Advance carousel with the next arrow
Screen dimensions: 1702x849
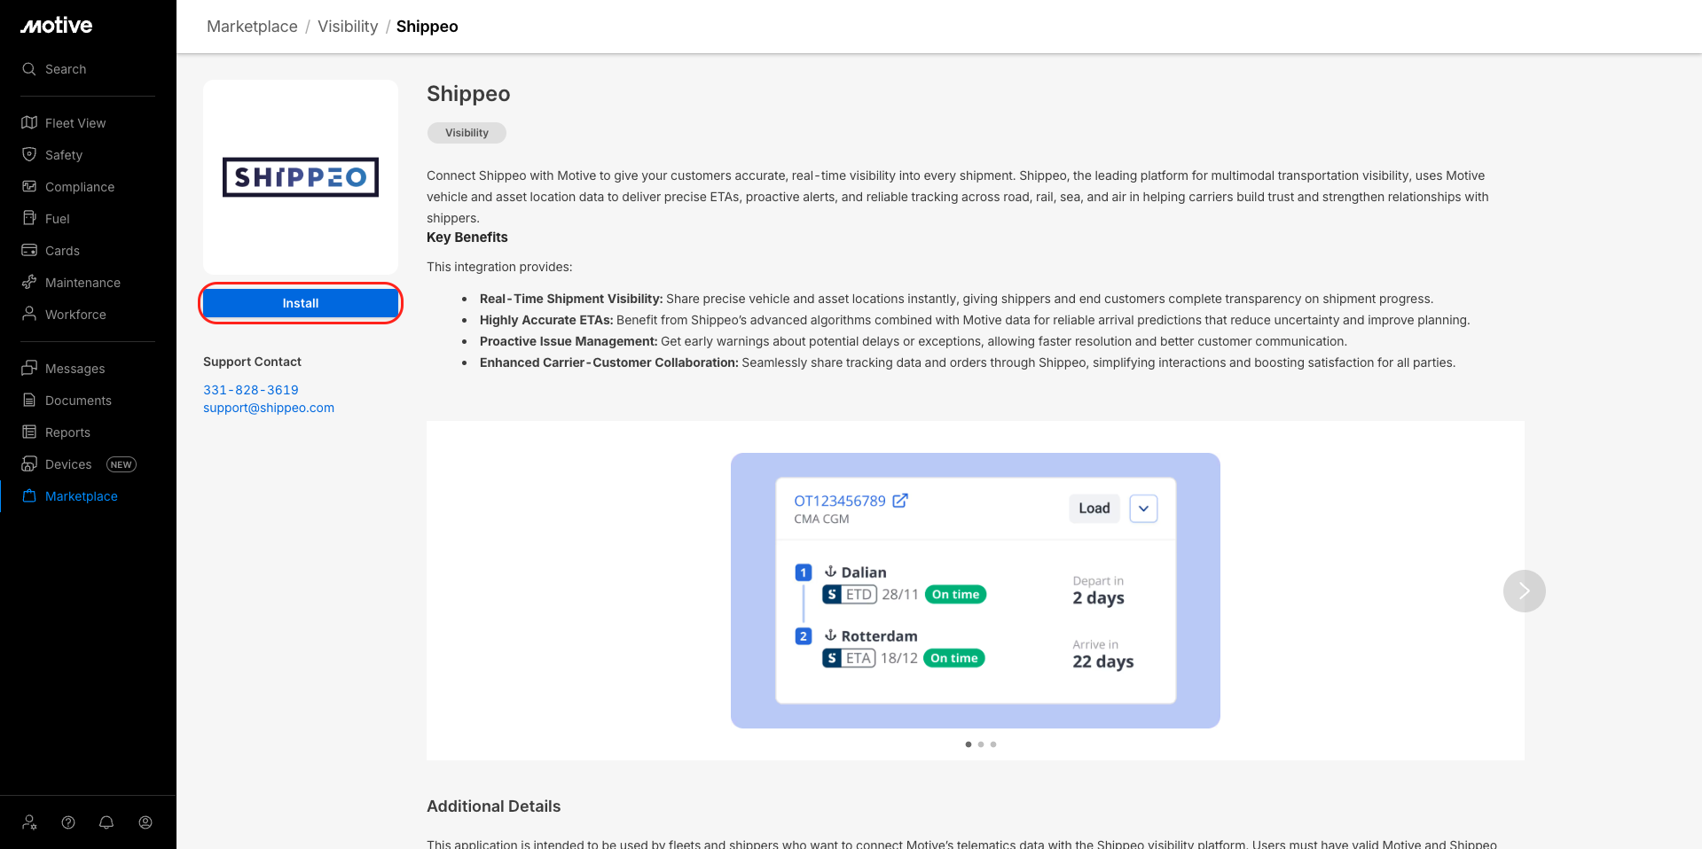(x=1524, y=591)
